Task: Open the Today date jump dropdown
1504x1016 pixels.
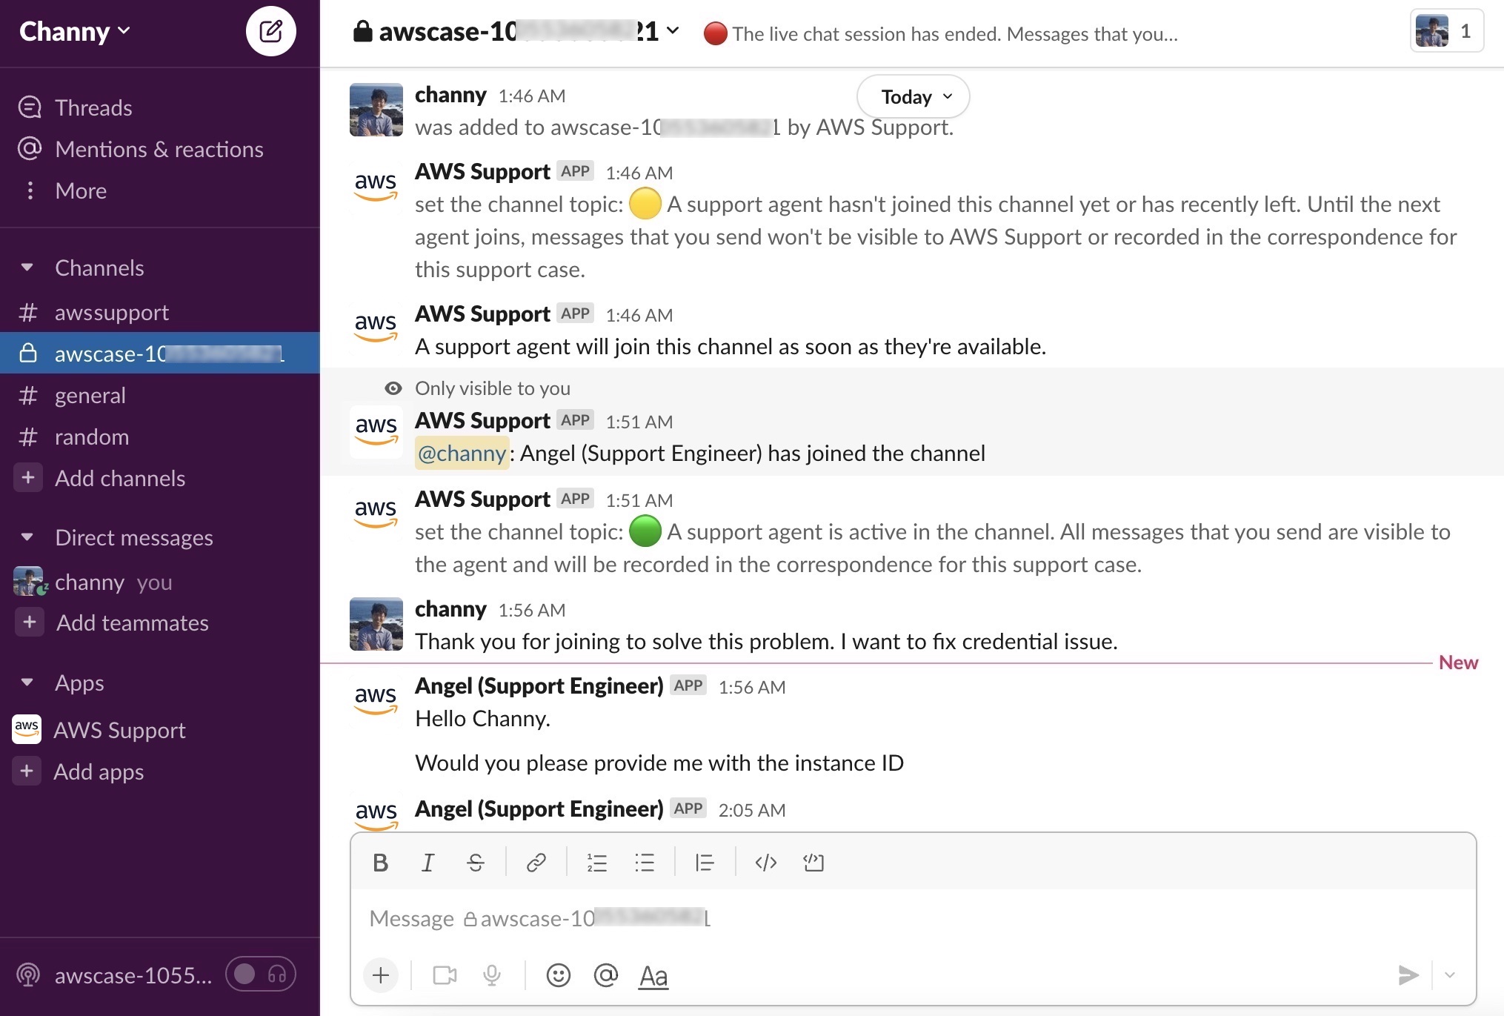Action: coord(913,96)
